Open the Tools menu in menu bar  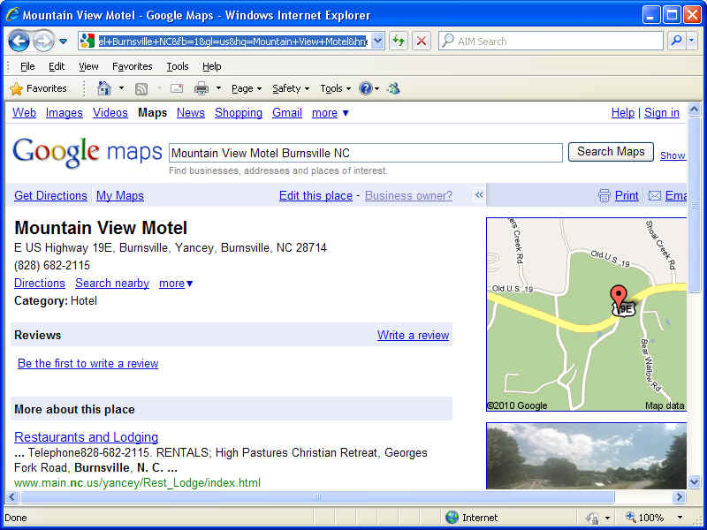coord(178,66)
